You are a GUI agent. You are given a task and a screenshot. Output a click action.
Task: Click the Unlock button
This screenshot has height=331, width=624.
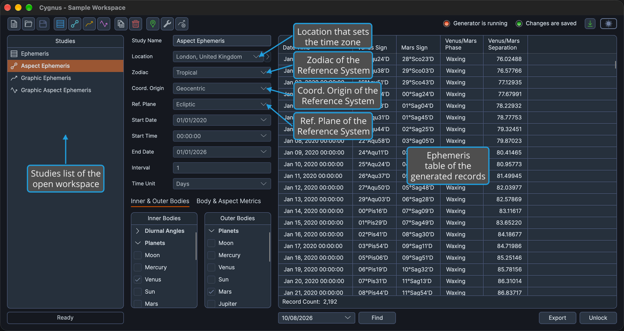tap(598, 318)
